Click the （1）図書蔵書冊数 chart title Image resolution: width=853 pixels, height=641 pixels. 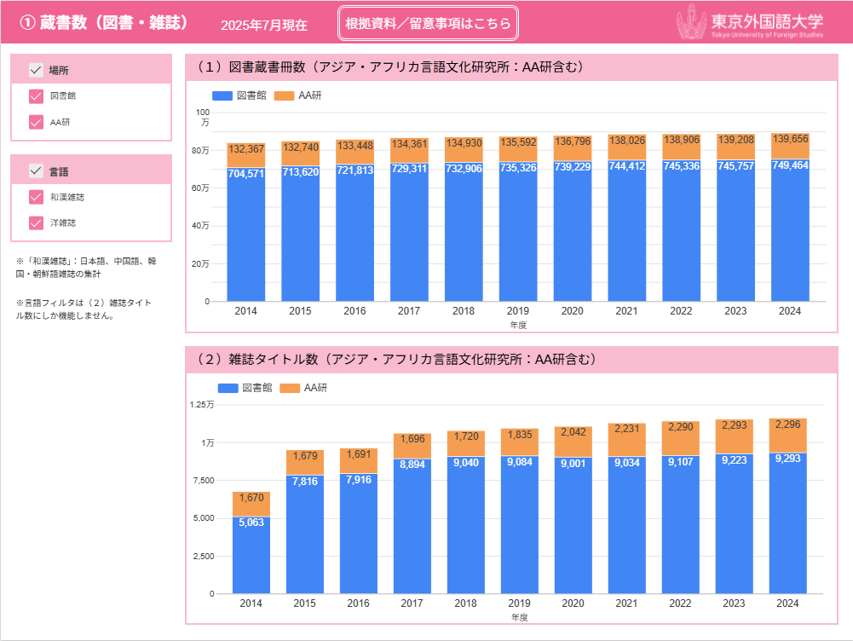(x=389, y=67)
